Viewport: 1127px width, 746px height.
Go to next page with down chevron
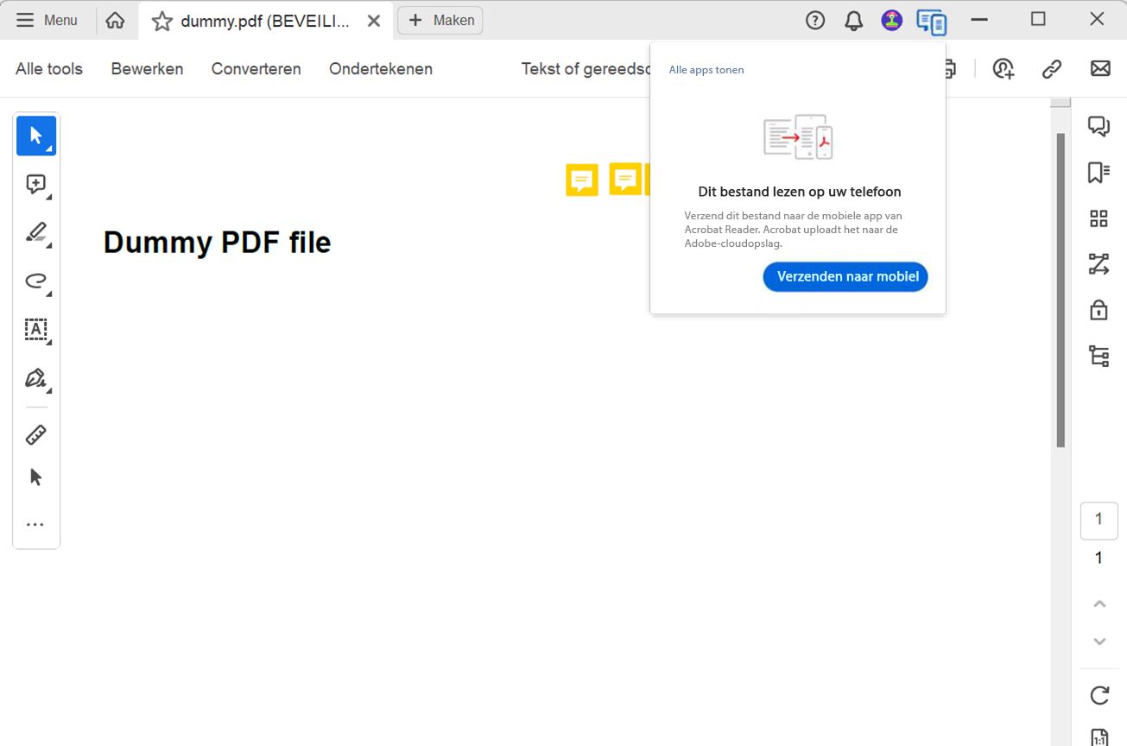[x=1099, y=642]
